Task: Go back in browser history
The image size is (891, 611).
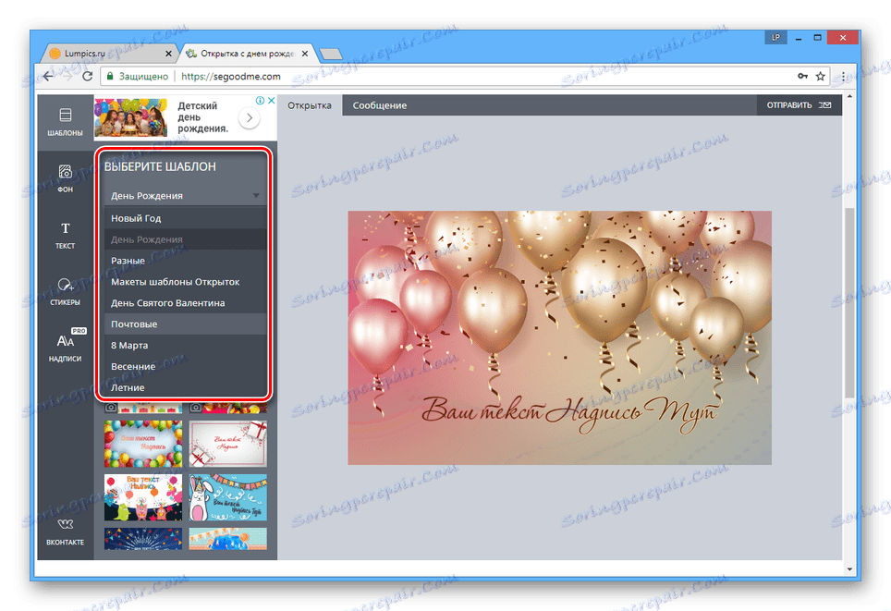Action: 48,76
